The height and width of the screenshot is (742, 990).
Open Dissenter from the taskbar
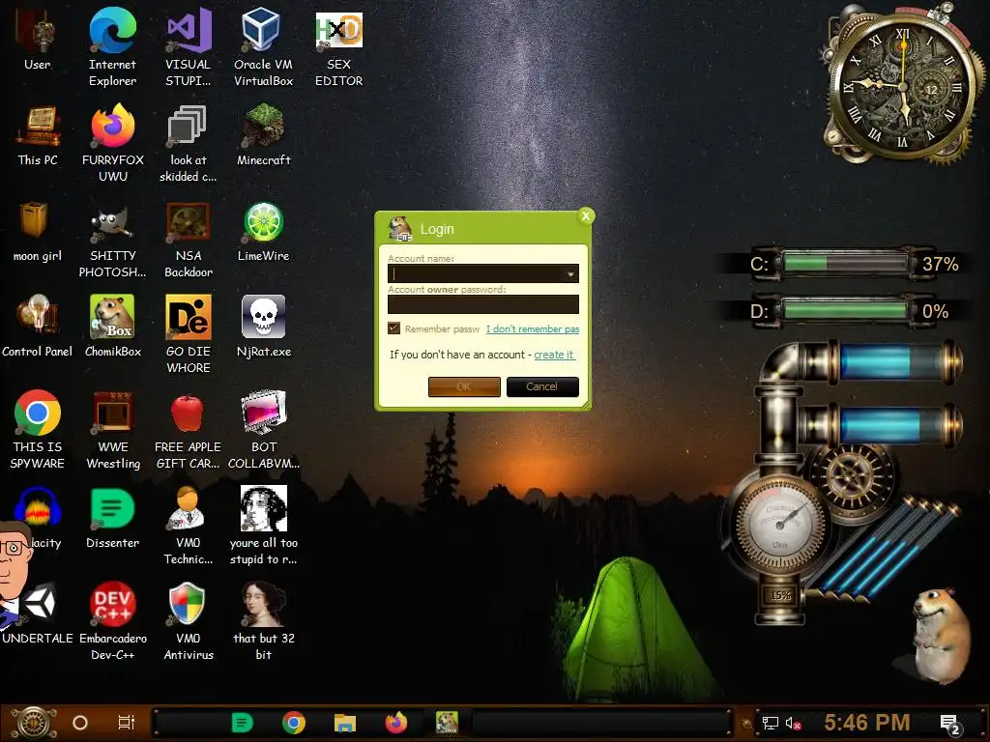(x=242, y=723)
